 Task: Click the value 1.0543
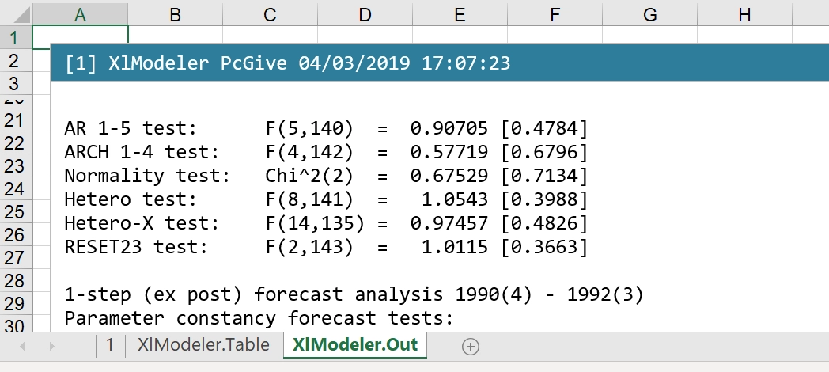point(455,199)
